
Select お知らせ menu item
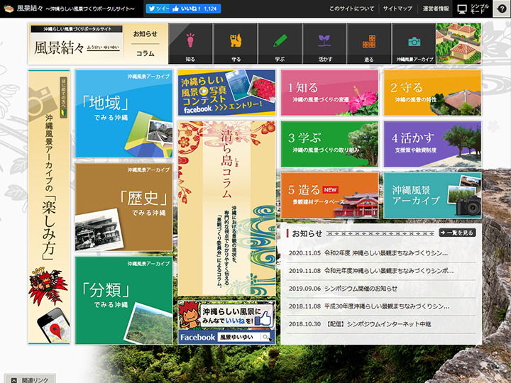[145, 34]
